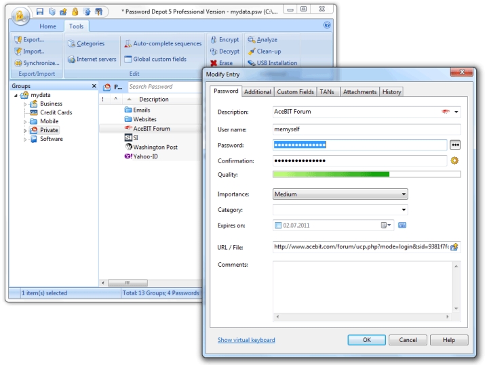Open the Internet servers tool
The image size is (487, 365).
pyautogui.click(x=71, y=60)
